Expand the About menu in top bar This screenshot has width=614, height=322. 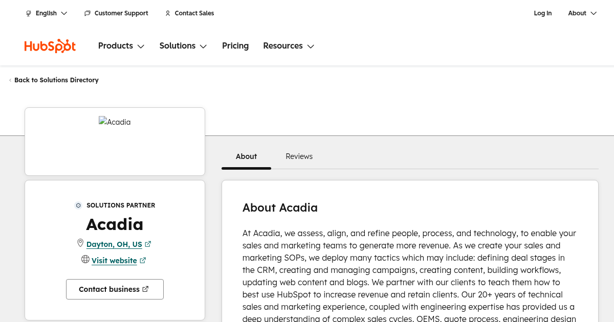[582, 13]
